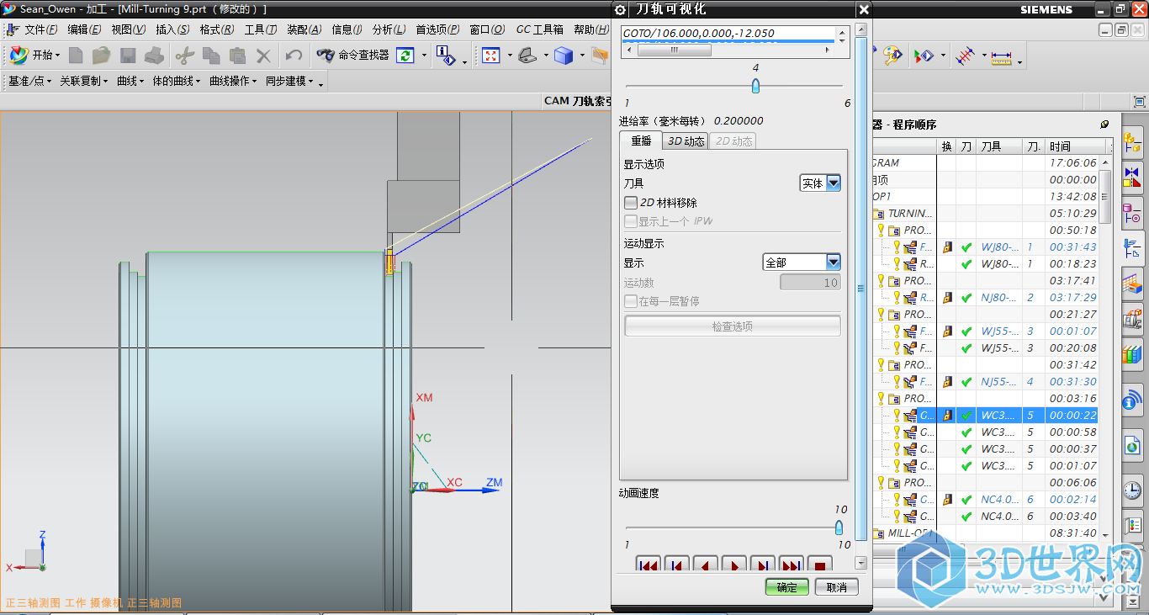This screenshot has height=615, width=1149.
Task: Open the 刀具 display dropdown (实体)
Action: 820,183
